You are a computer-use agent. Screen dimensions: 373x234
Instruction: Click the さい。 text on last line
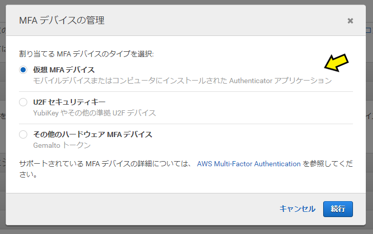(28, 174)
